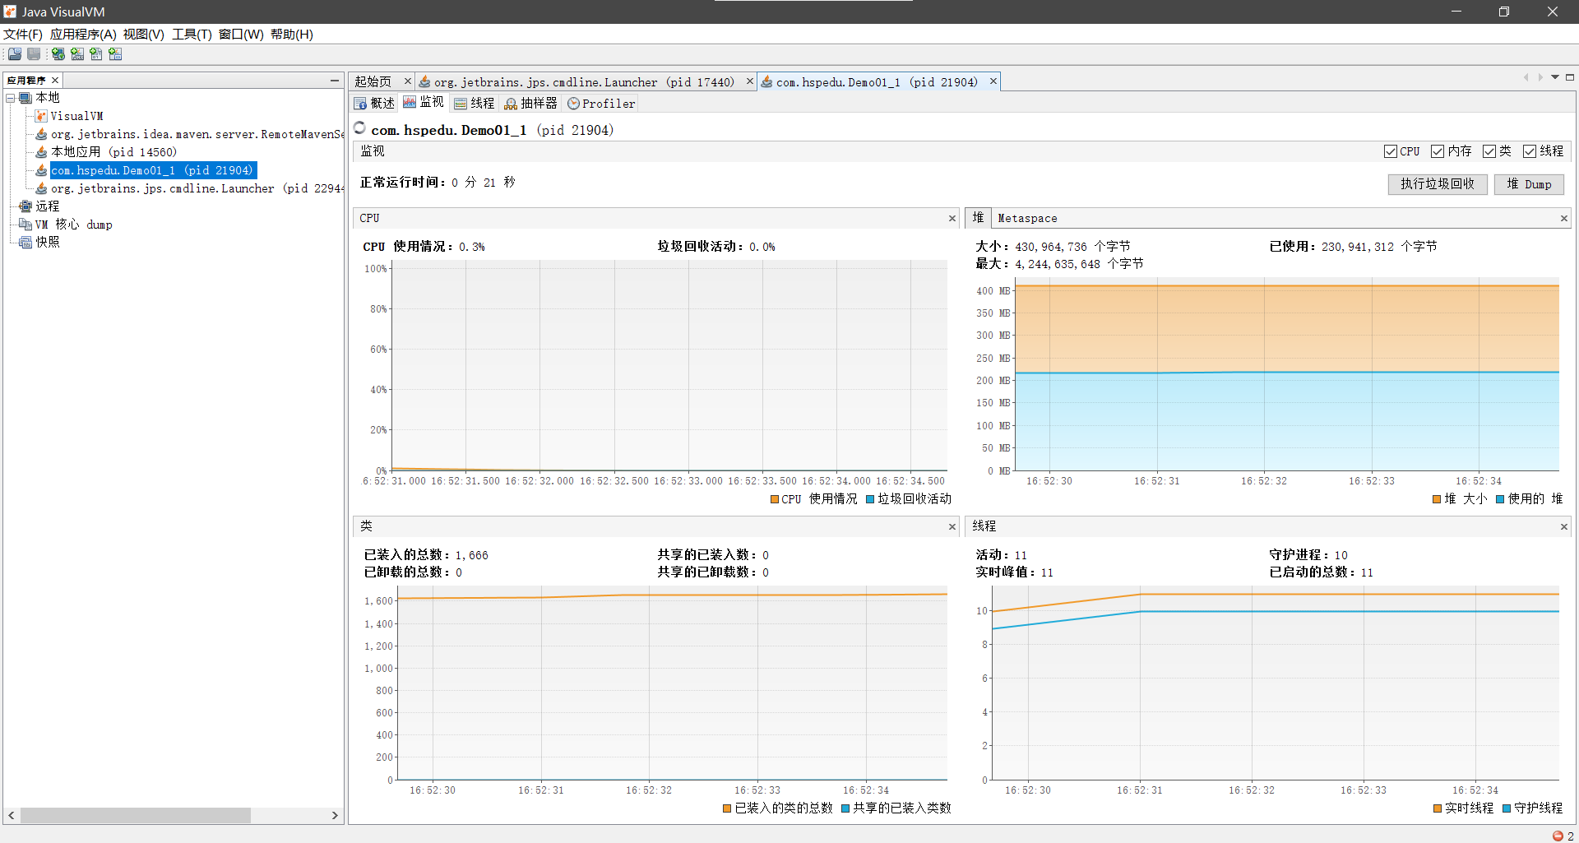Click right arrow of applications panel scrollbar
The image size is (1579, 843).
tap(335, 815)
